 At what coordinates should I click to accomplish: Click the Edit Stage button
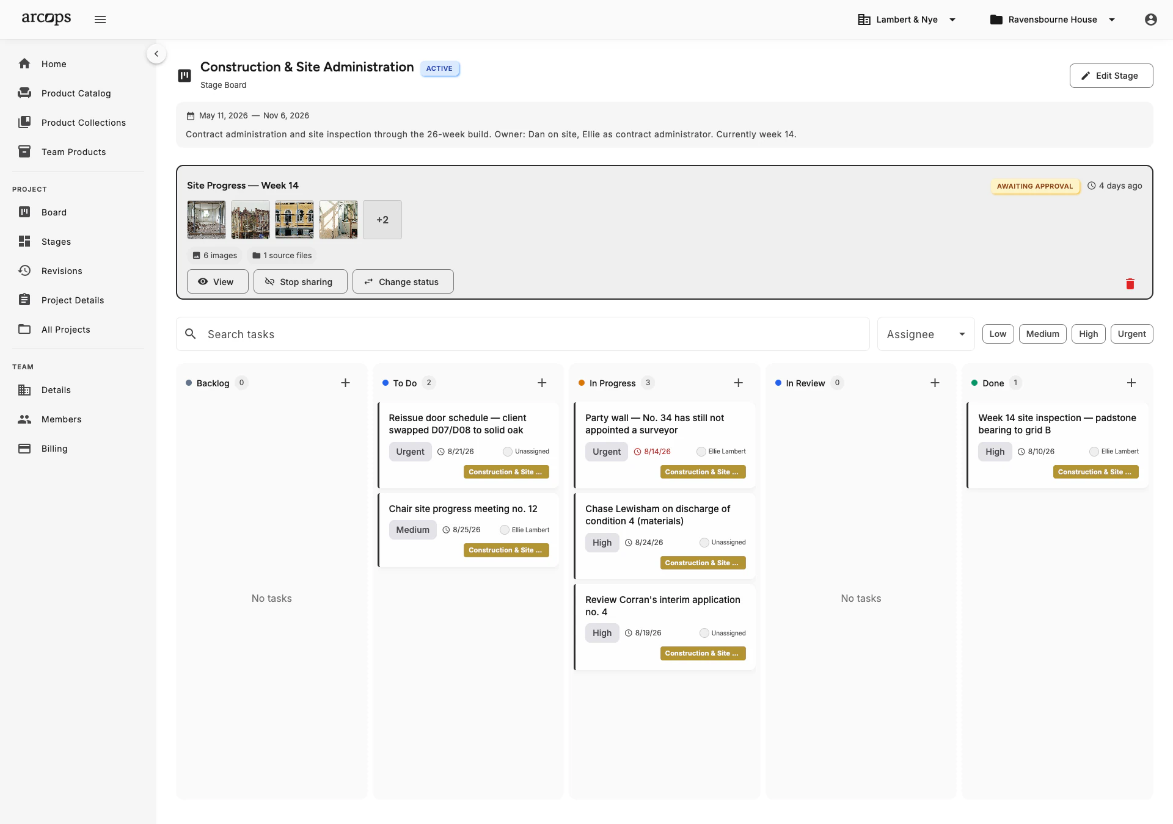[1111, 76]
